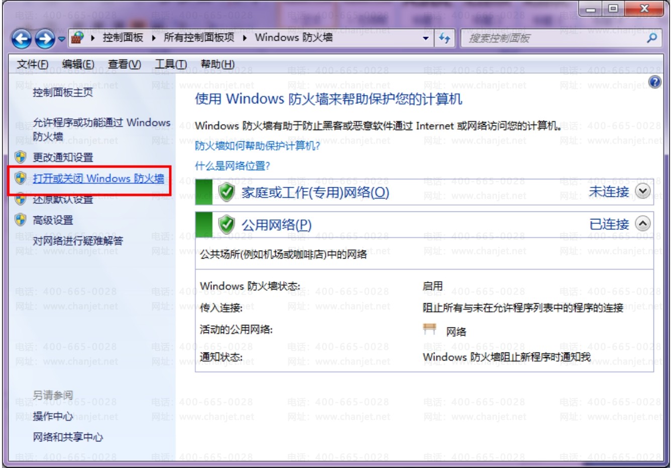The height and width of the screenshot is (468, 671).
Task: Go to 控制面板主页
Action: click(x=63, y=92)
